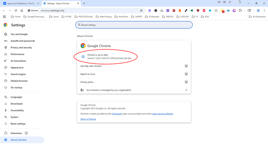Open the WordPress bookmarks folder

click(x=121, y=17)
